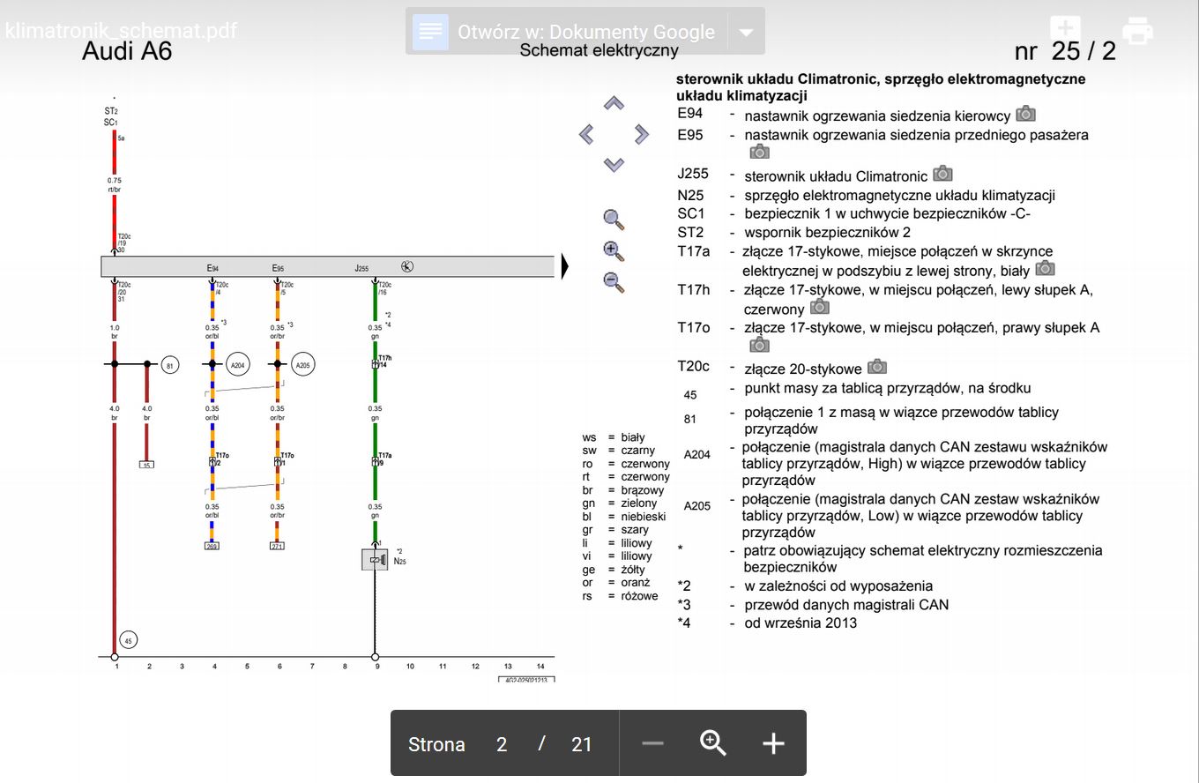Click the current page number field '2'

(502, 744)
